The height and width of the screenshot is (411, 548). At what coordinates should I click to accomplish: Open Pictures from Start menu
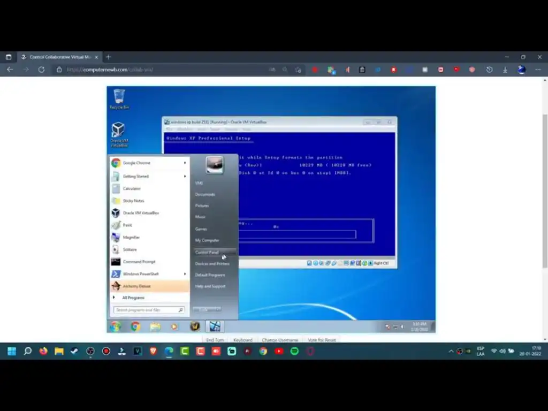(202, 205)
